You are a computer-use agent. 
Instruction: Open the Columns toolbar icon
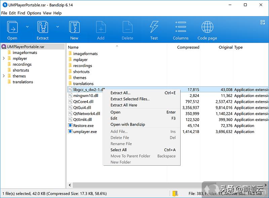[x=181, y=27]
